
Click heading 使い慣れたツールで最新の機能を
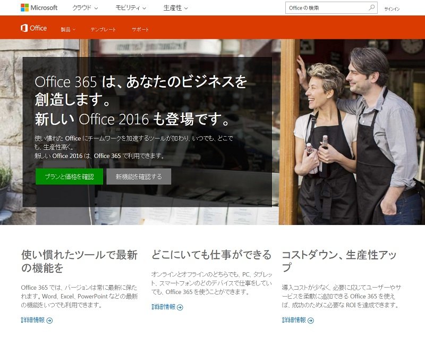click(x=79, y=261)
